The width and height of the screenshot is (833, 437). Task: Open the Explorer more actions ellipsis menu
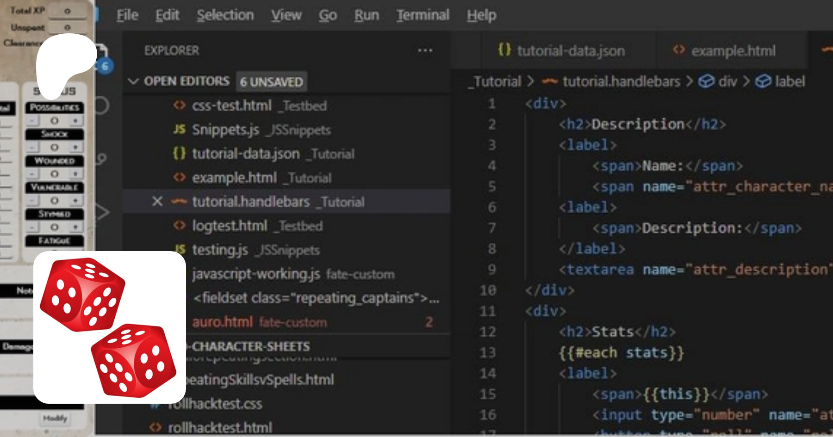[x=424, y=50]
